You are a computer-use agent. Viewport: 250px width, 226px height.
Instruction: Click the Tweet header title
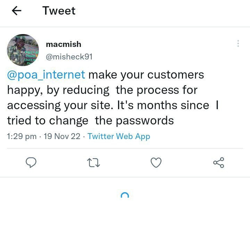(x=59, y=11)
